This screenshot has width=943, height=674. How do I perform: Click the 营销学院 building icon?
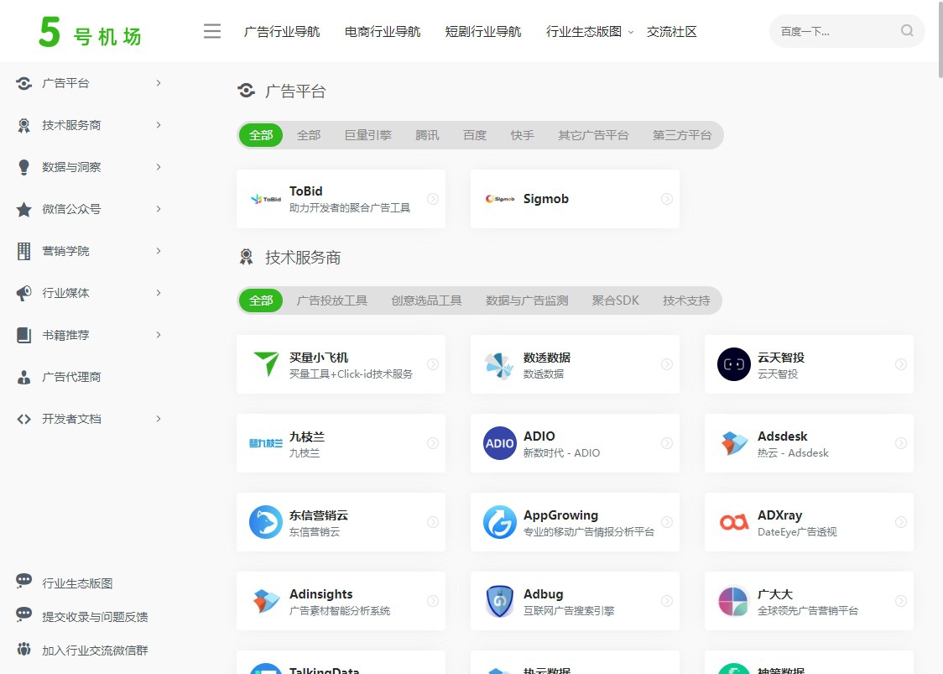24,251
